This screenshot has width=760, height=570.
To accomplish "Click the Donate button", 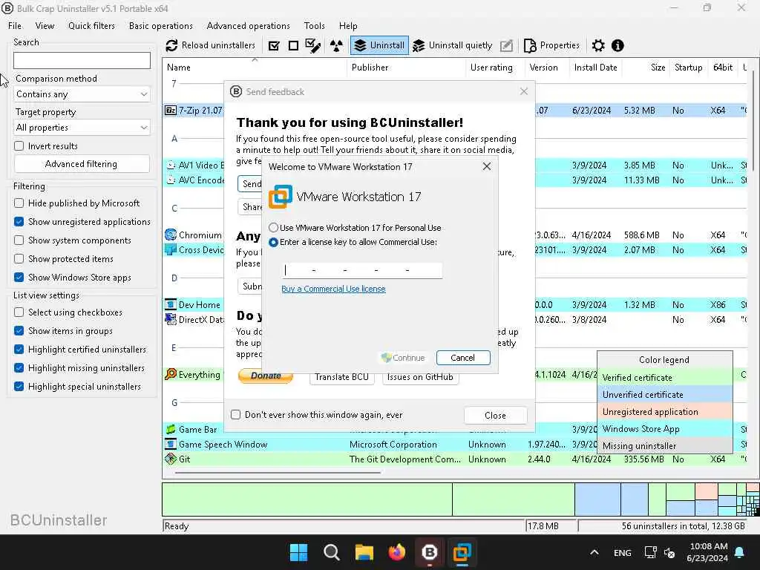I will (x=266, y=376).
